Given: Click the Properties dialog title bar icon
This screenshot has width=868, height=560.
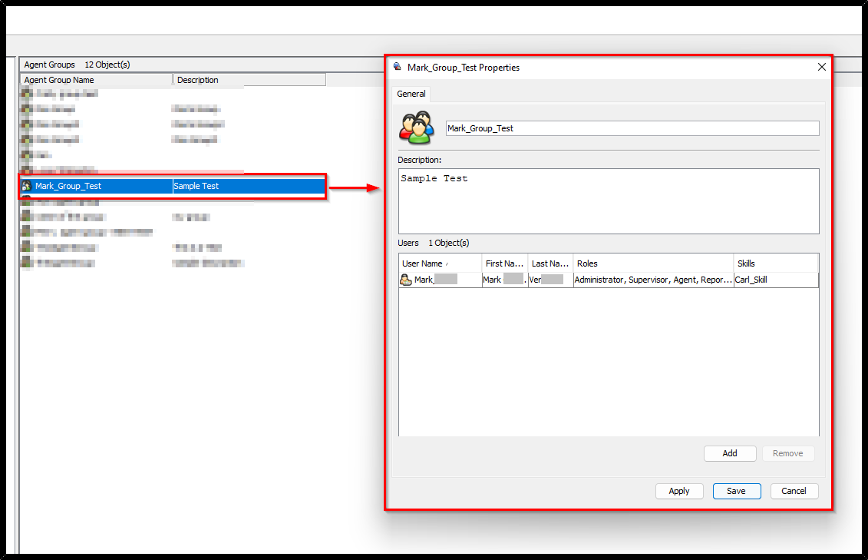Looking at the screenshot, I should coord(398,67).
